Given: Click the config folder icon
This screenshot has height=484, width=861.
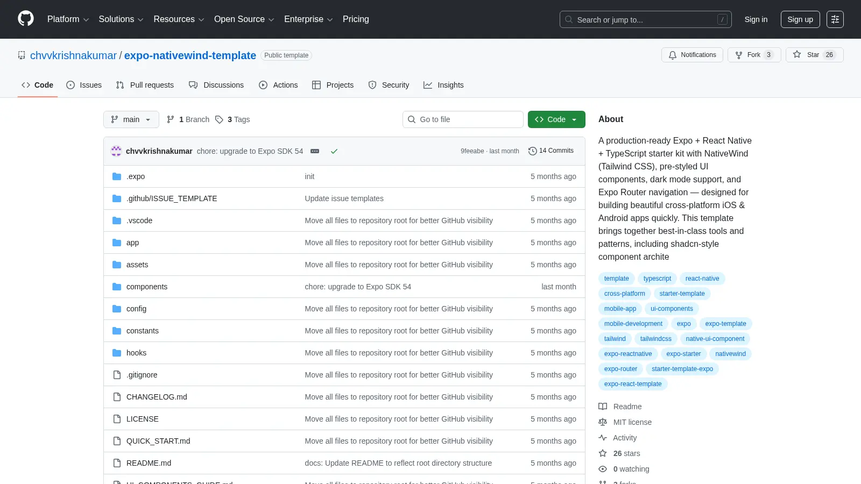Looking at the screenshot, I should (x=117, y=309).
